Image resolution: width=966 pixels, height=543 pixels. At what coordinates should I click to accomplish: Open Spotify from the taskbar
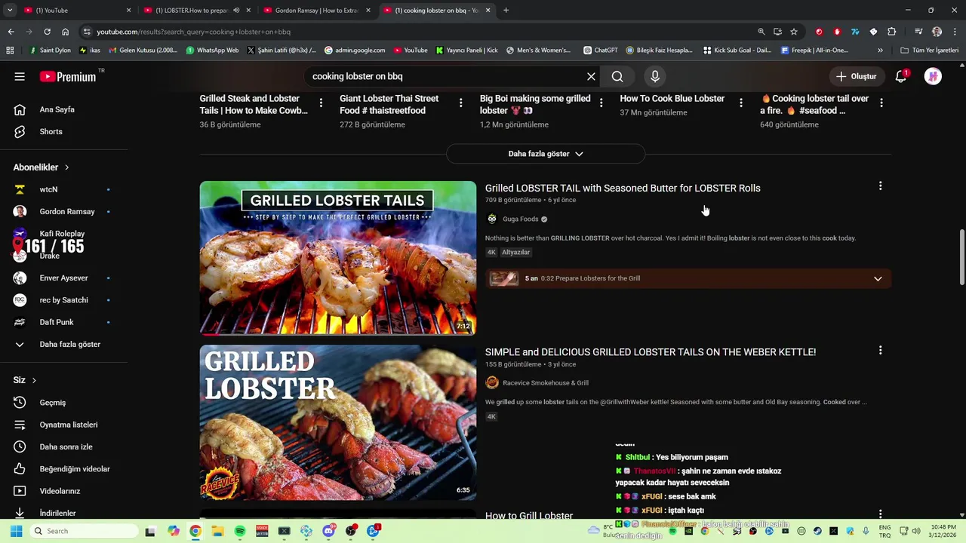[240, 531]
